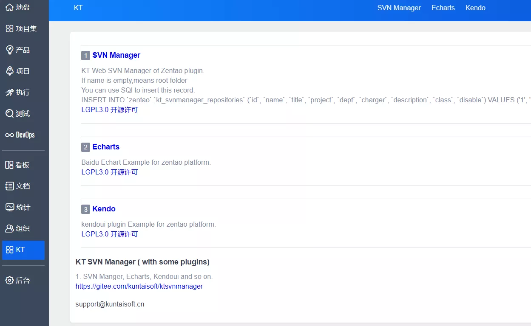This screenshot has height=326, width=531.
Task: Open the DevOps sidebar label
Action: tap(26, 135)
